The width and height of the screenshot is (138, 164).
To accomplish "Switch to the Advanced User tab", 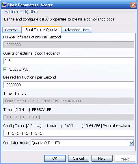I will coord(77,30).
